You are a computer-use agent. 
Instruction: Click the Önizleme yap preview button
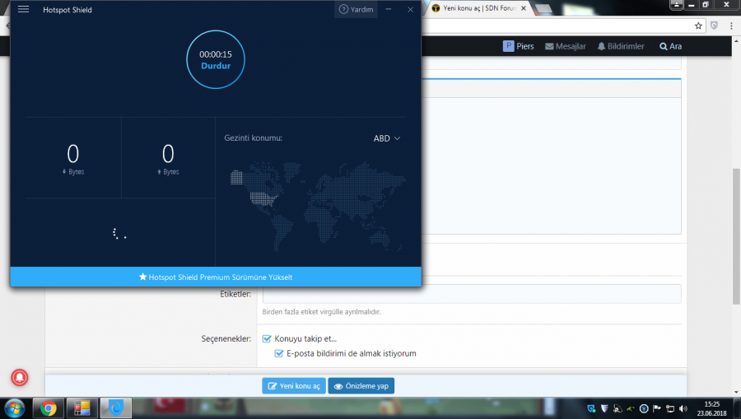tap(361, 386)
